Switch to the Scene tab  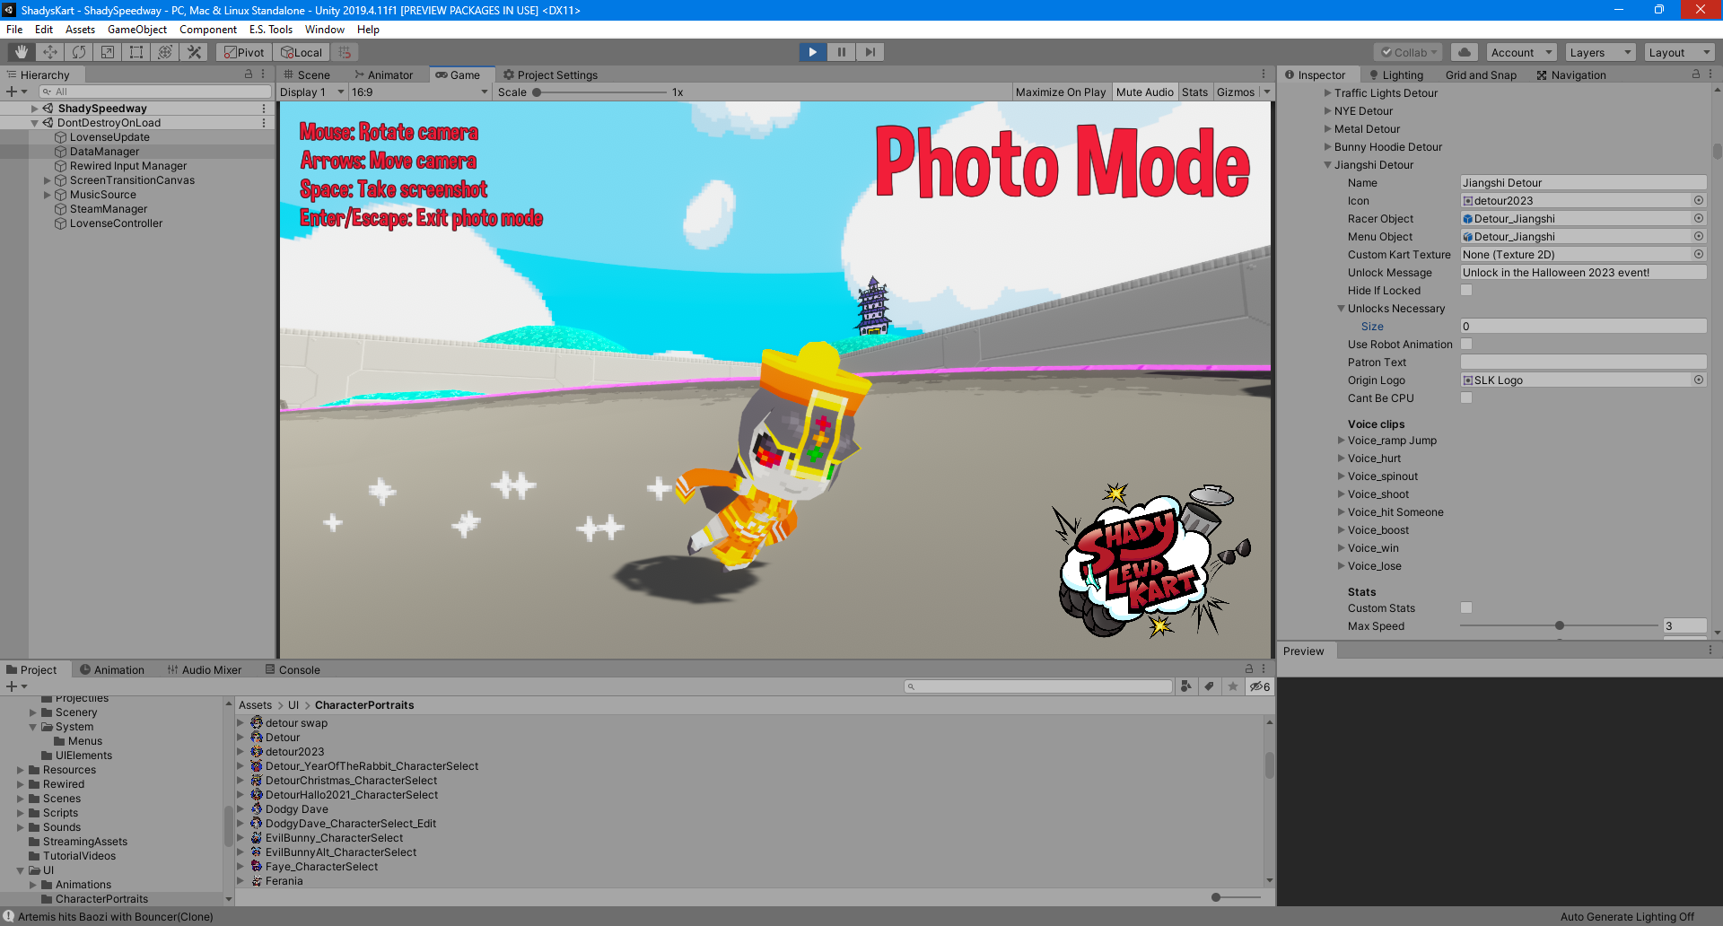click(x=307, y=74)
